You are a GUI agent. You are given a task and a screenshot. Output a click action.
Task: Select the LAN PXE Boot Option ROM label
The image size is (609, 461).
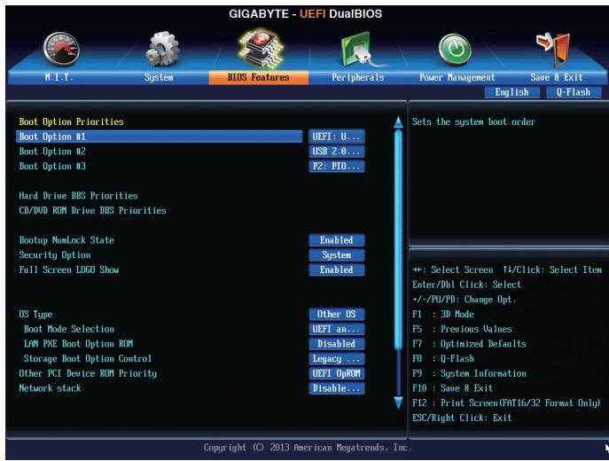tap(79, 344)
